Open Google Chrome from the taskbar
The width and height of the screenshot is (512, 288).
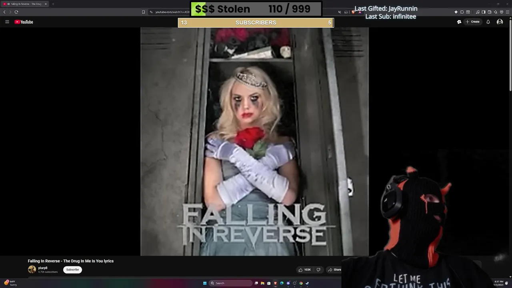tap(301, 283)
